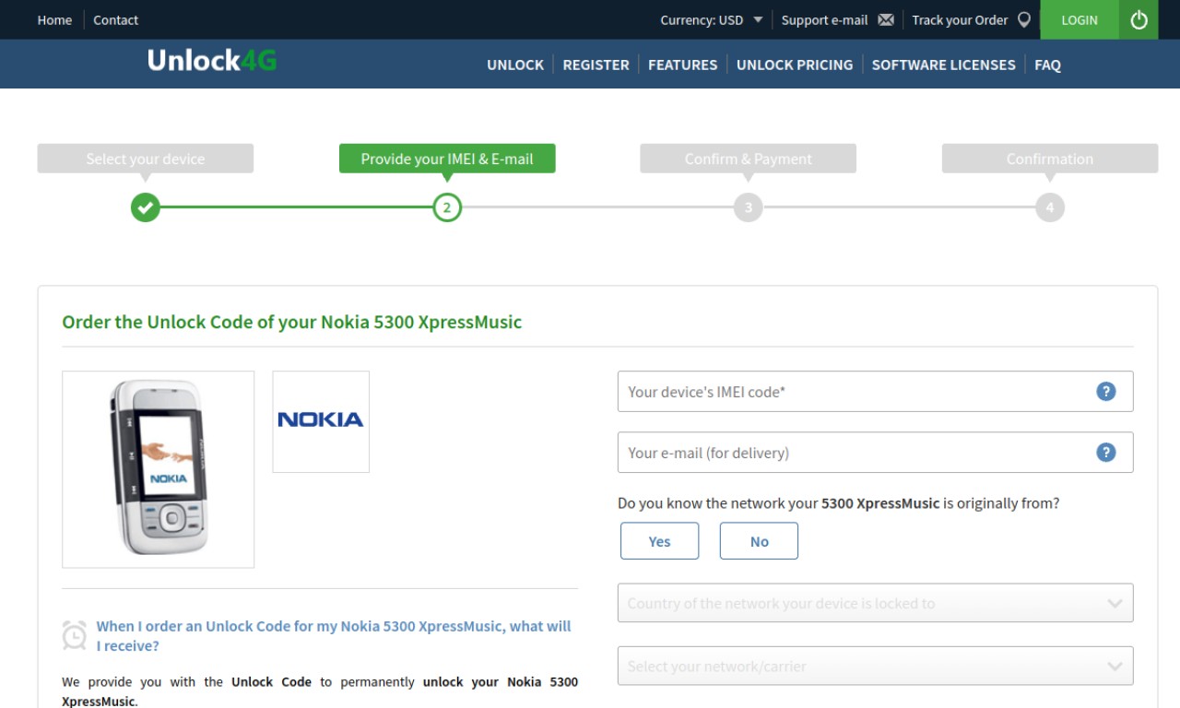
Task: Expand the country of network dropdown
Action: [x=875, y=603]
